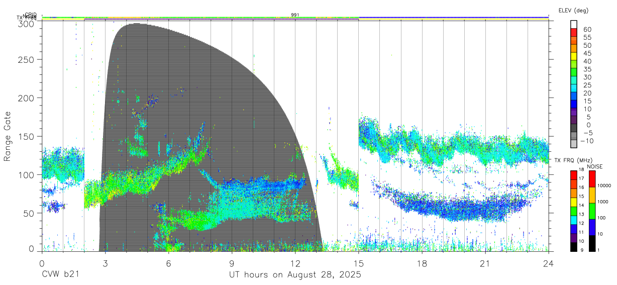Click the "9" UT hour axis tick label
The height and width of the screenshot is (285, 617).
[232, 263]
